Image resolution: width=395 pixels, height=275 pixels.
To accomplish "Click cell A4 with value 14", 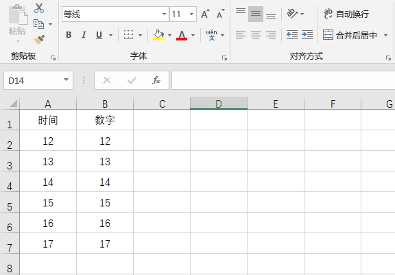I will click(x=48, y=182).
